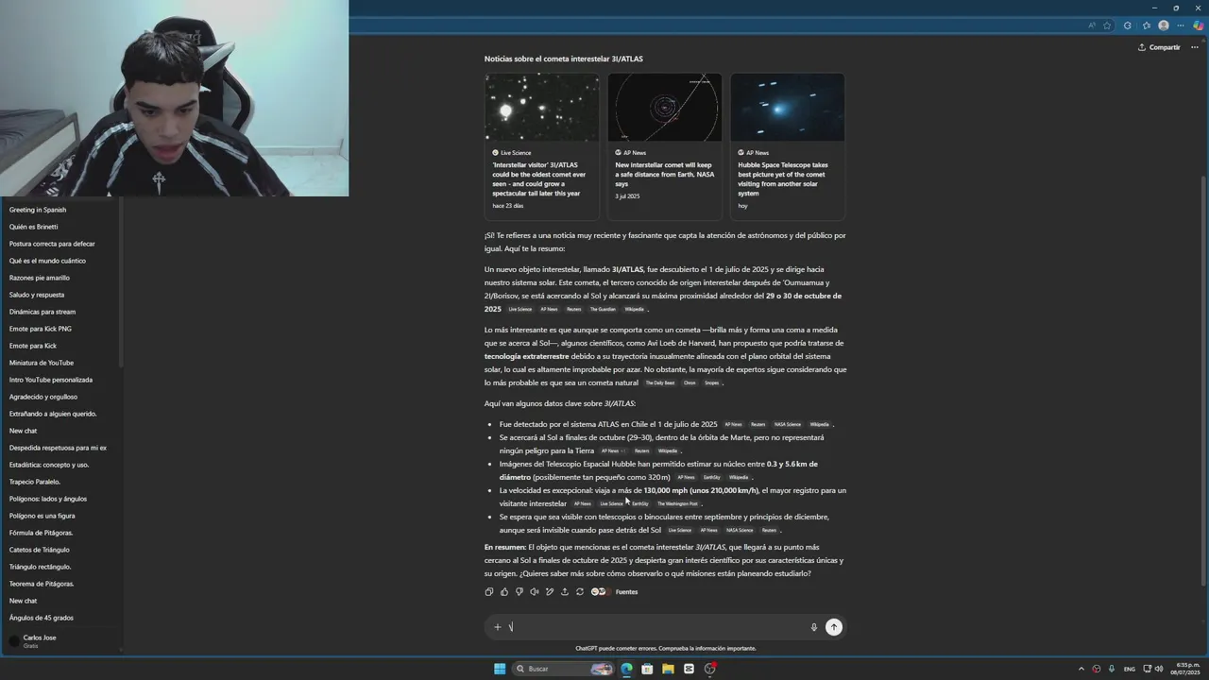Screen dimensions: 1209x680
Task: Open 'Hubble Space Telescope takes best picture' headline
Action: [783, 178]
